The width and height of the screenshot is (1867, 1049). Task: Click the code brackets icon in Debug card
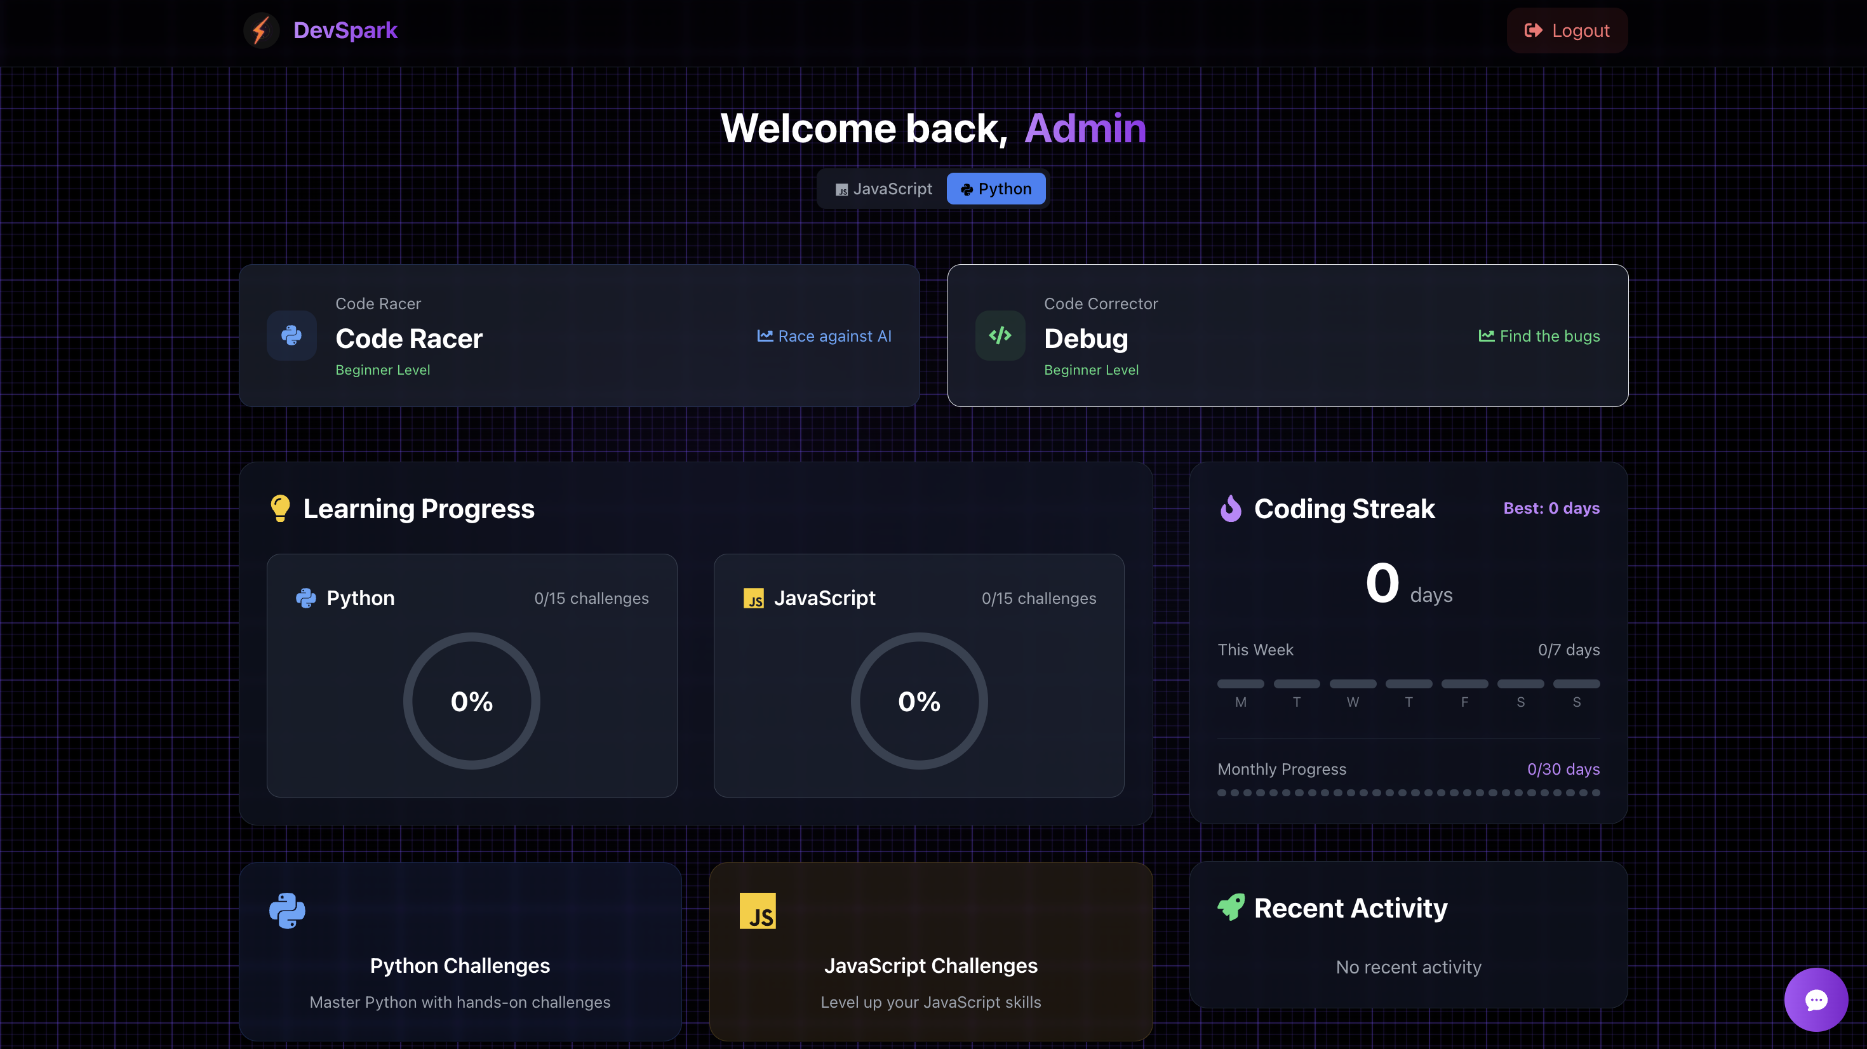[1000, 336]
